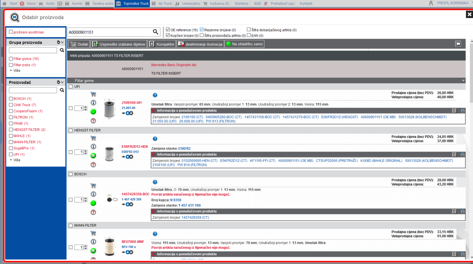
Task: Close the Odabir proizvoda dialog
Action: click(469, 14)
